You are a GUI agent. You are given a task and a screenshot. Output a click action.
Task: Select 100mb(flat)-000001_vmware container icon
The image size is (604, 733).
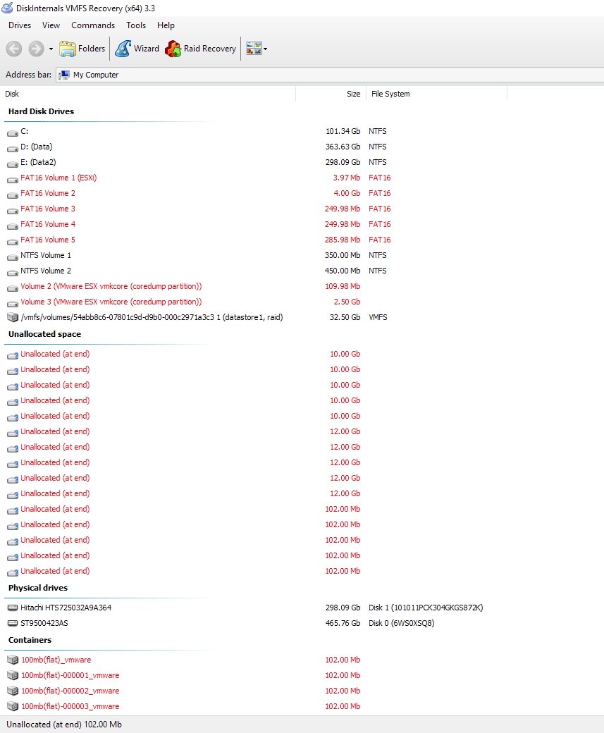click(x=13, y=675)
